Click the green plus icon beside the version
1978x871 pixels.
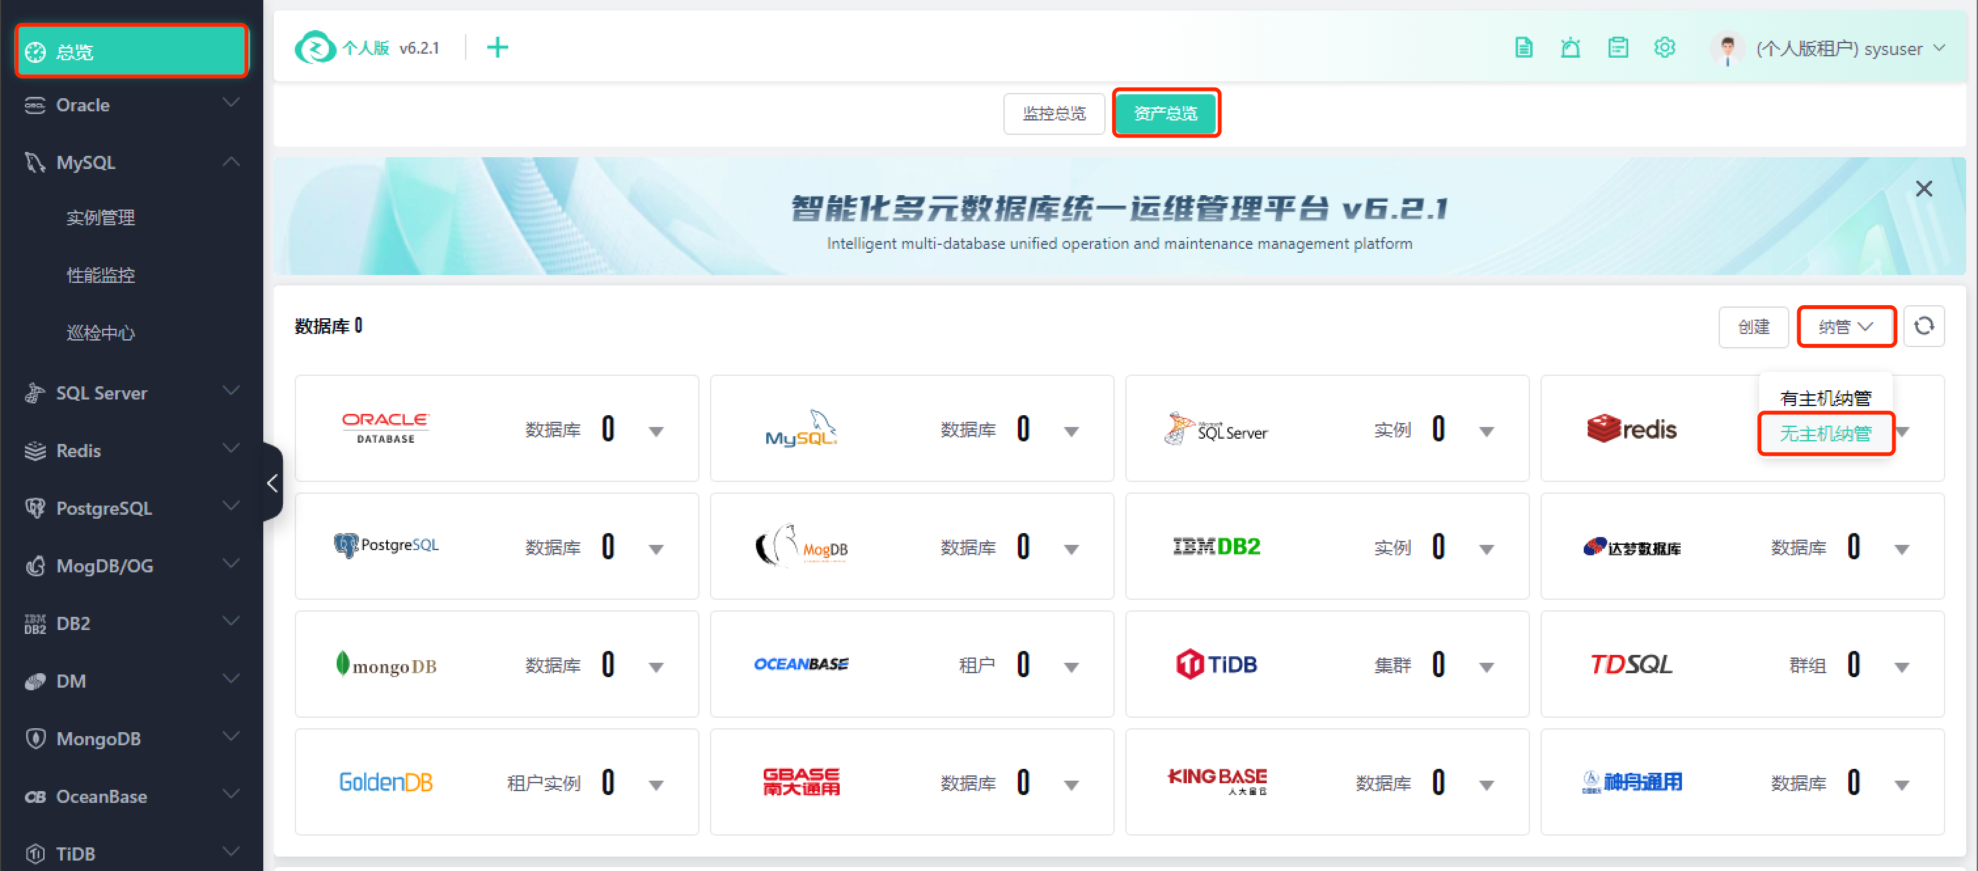tap(498, 48)
